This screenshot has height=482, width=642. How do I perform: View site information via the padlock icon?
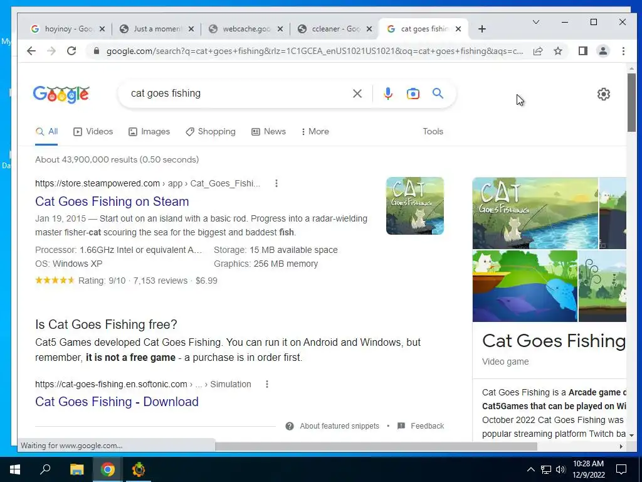(x=97, y=51)
